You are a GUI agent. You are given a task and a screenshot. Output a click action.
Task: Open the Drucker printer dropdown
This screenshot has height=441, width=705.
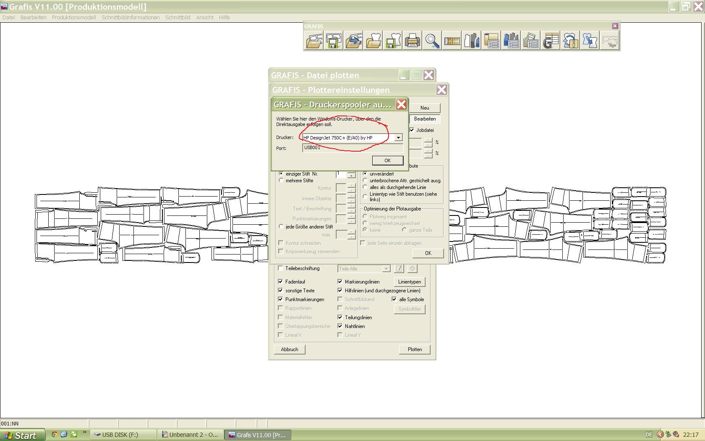[398, 138]
